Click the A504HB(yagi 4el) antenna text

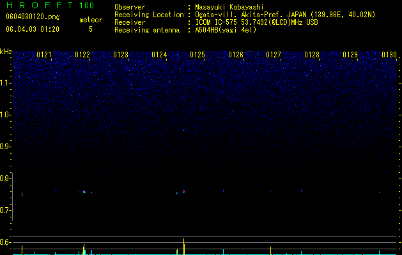(226, 30)
